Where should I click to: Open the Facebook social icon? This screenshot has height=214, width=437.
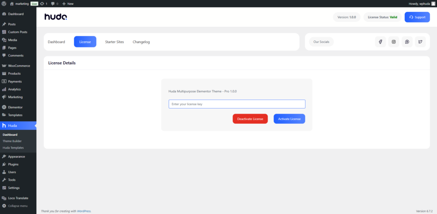tap(380, 42)
